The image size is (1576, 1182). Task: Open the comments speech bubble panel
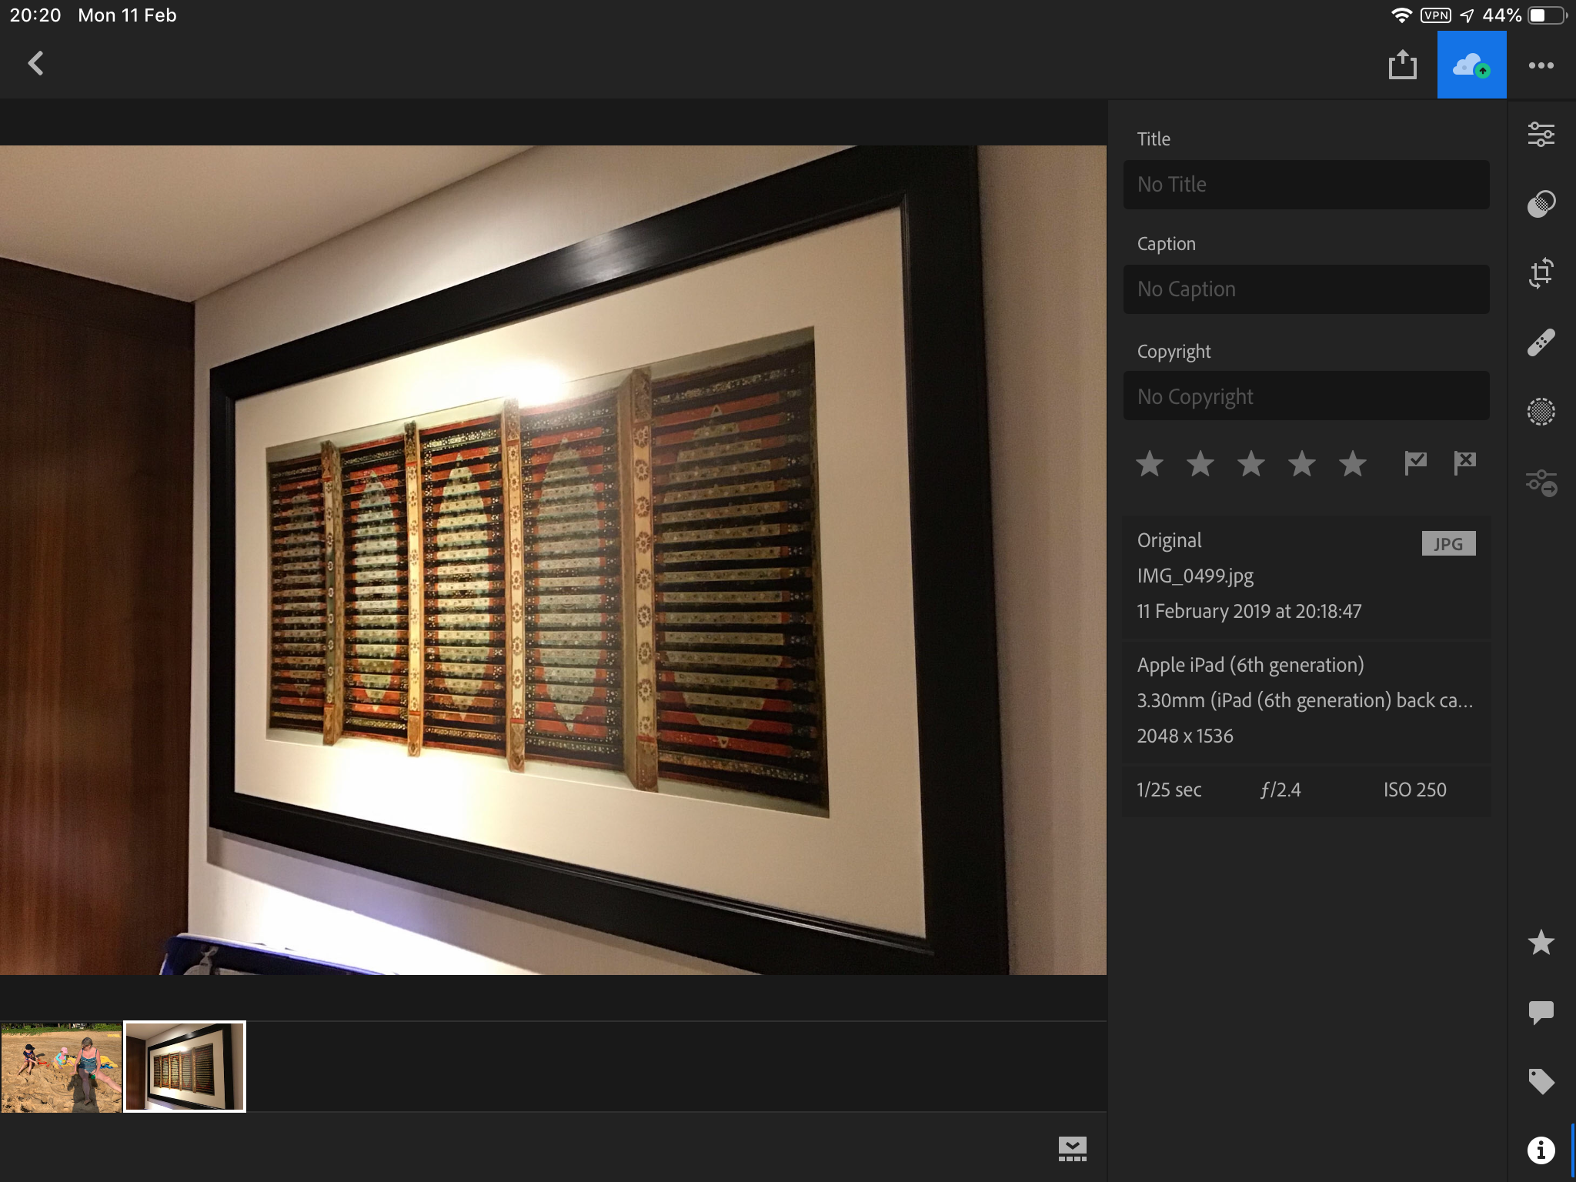1541,1012
